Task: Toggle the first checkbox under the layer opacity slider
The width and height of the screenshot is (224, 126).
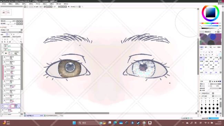Action: click(x=1, y=37)
